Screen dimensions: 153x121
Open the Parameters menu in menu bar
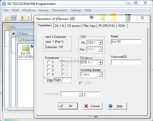pyautogui.click(x=60, y=10)
